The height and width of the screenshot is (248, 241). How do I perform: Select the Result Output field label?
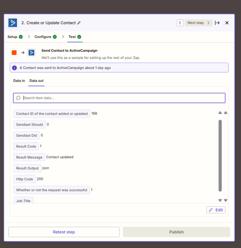pos(27,168)
